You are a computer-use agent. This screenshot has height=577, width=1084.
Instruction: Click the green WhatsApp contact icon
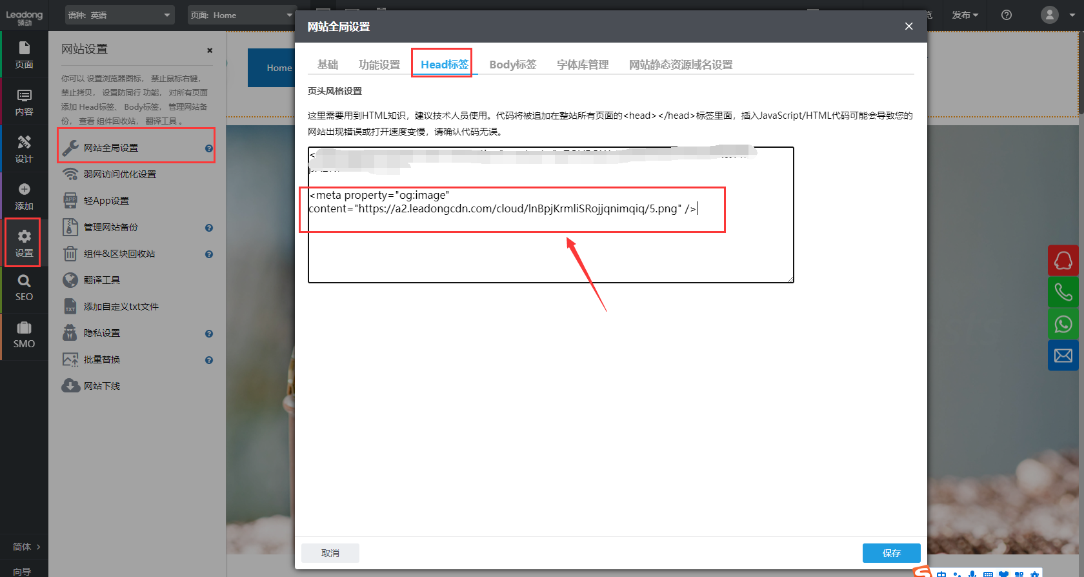click(x=1063, y=323)
